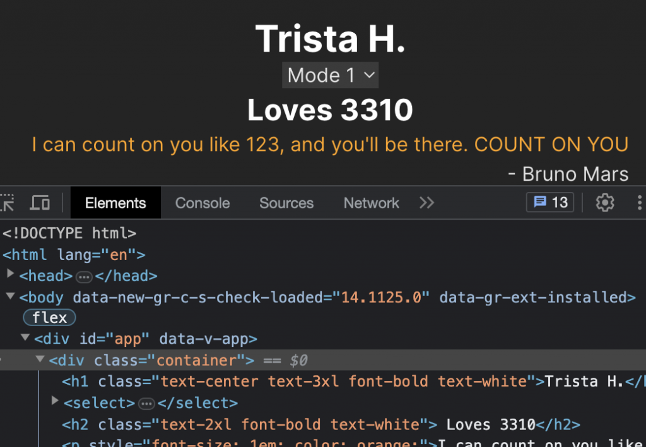The width and height of the screenshot is (646, 447).
Task: Collapse the div id="app" node
Action: 25,337
